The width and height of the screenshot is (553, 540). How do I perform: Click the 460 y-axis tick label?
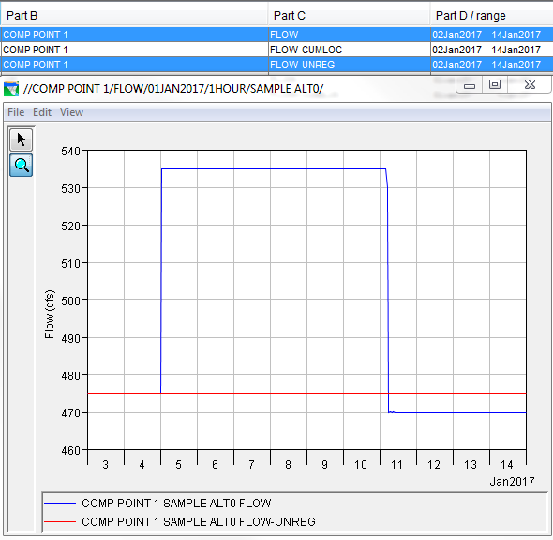[71, 450]
